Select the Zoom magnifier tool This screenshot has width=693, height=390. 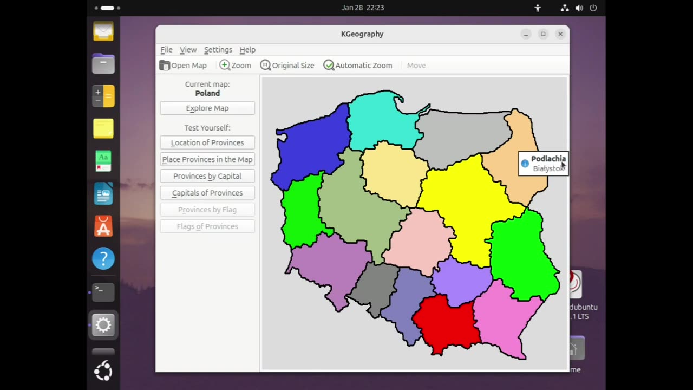(x=235, y=65)
